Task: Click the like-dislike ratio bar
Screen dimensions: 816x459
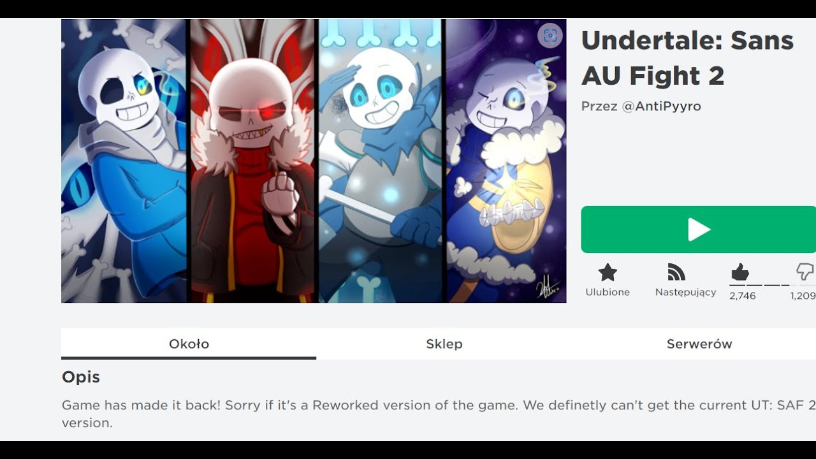Action: coord(772,285)
